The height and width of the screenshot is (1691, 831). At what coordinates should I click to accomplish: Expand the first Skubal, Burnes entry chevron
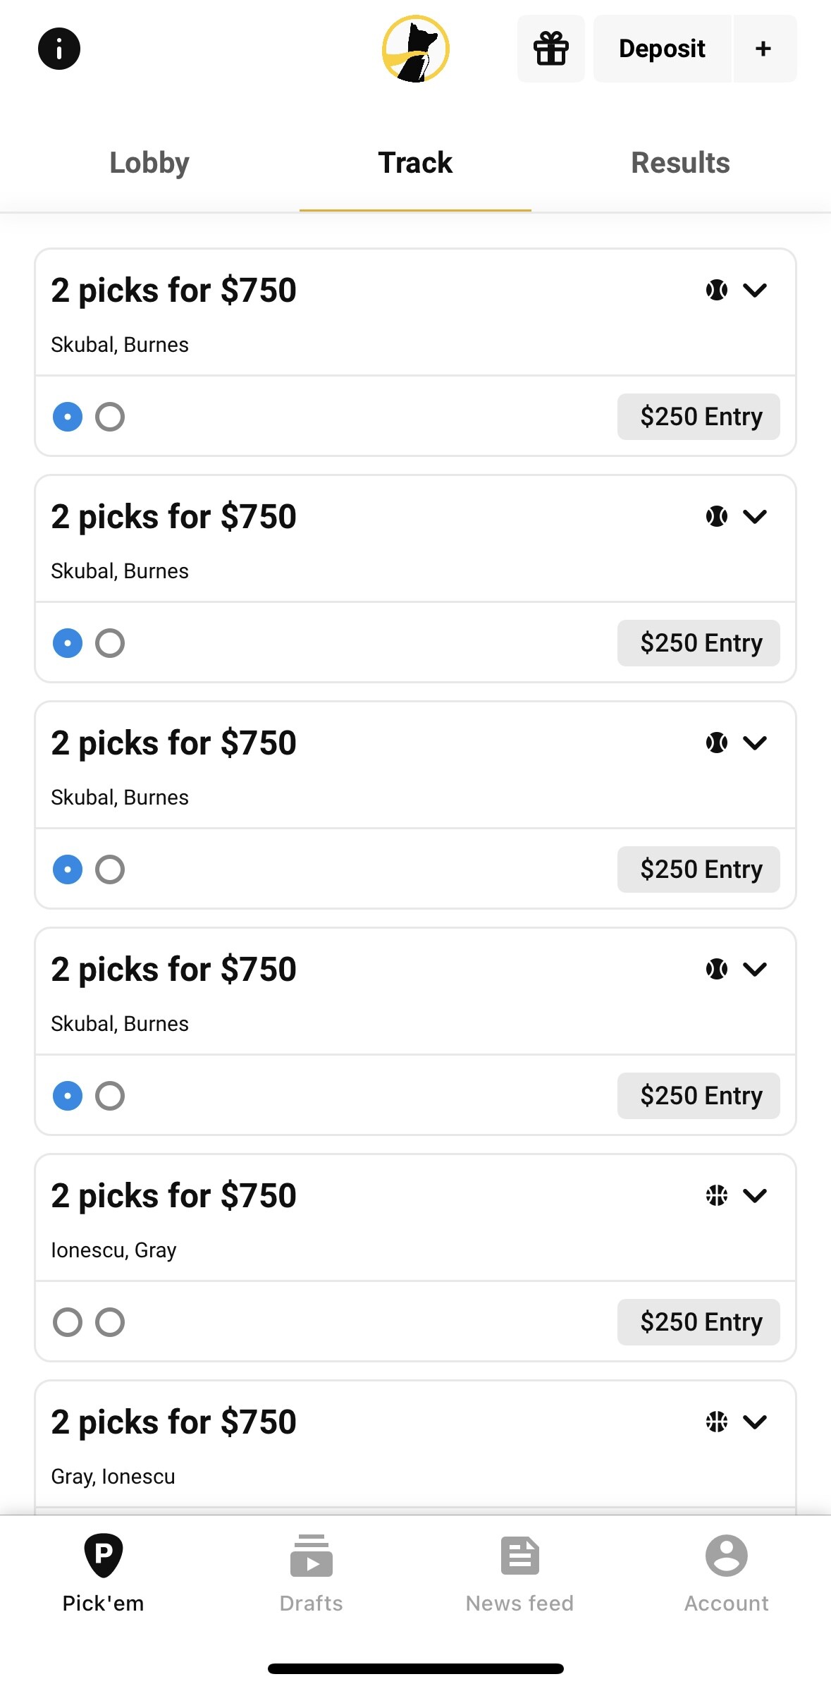[x=755, y=290]
